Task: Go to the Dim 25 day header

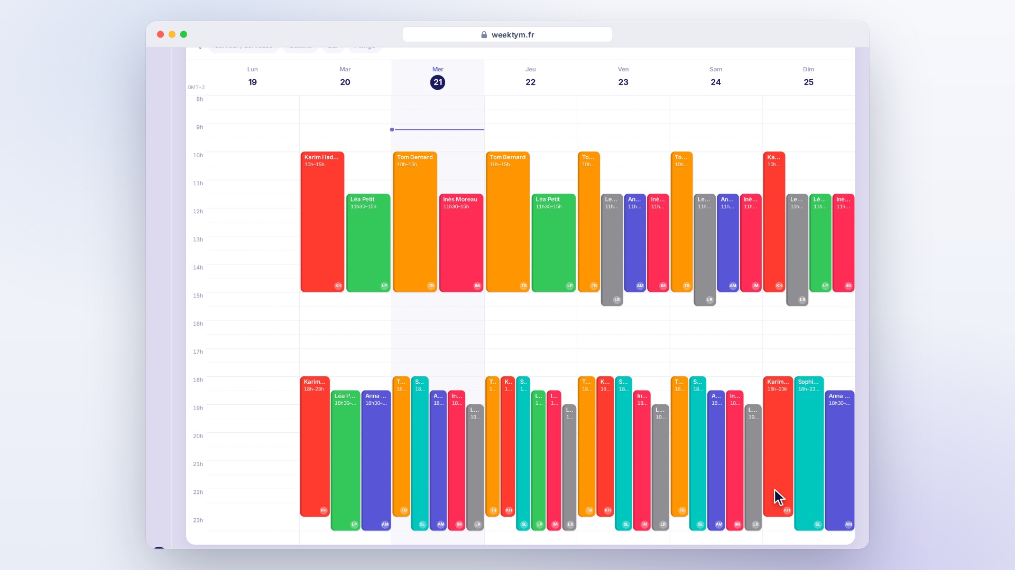Action: (808, 77)
